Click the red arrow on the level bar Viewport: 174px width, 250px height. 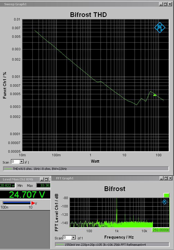tap(33, 203)
